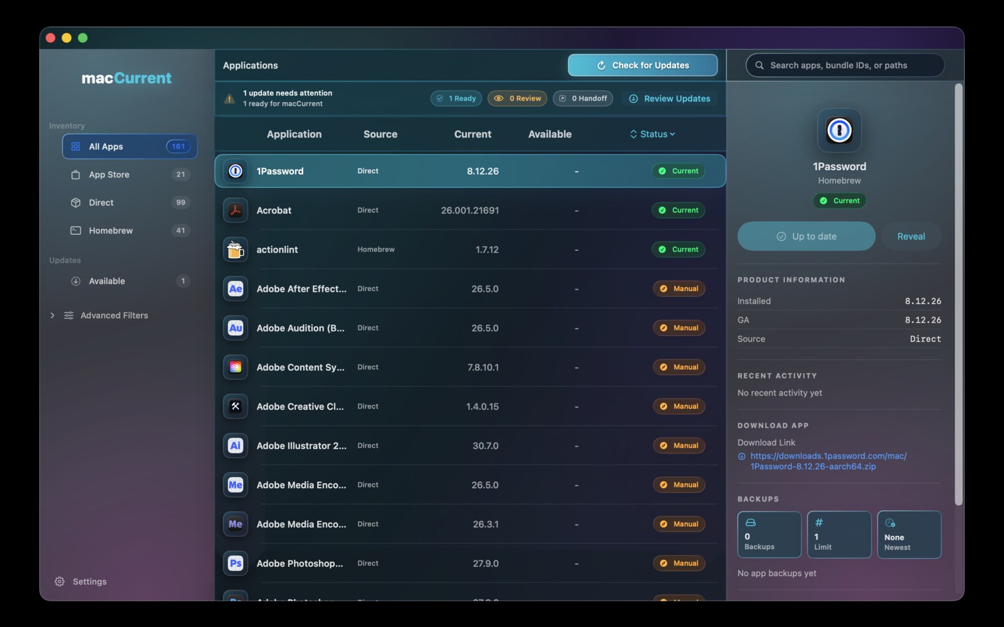The image size is (1004, 627).
Task: Click the macCurrent logo in the sidebar
Action: pyautogui.click(x=127, y=78)
